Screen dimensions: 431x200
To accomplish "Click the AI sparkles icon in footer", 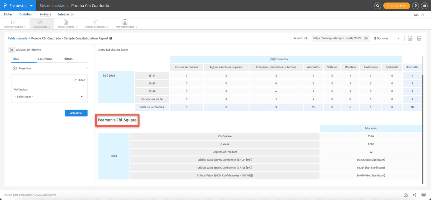I will click(415, 195).
